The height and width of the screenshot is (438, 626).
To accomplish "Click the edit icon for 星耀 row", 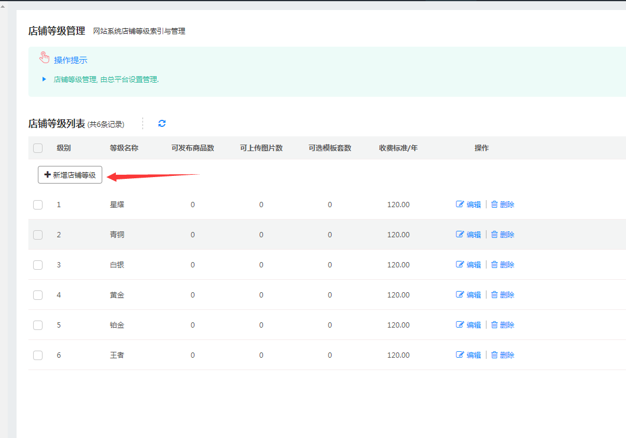I will [460, 204].
